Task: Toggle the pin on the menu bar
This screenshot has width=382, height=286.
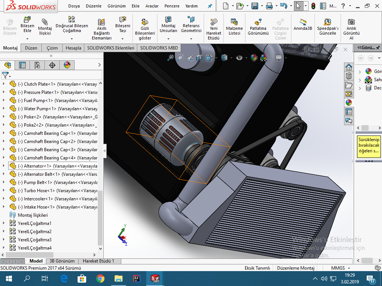Action: [210, 6]
